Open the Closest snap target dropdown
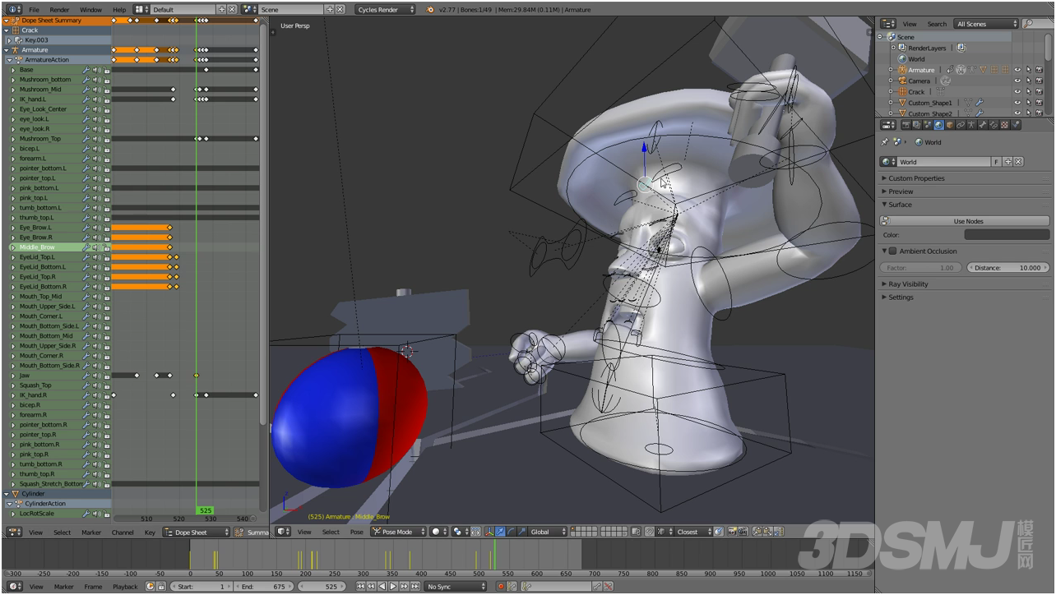Screen dimensions: 1056x595 (x=693, y=532)
